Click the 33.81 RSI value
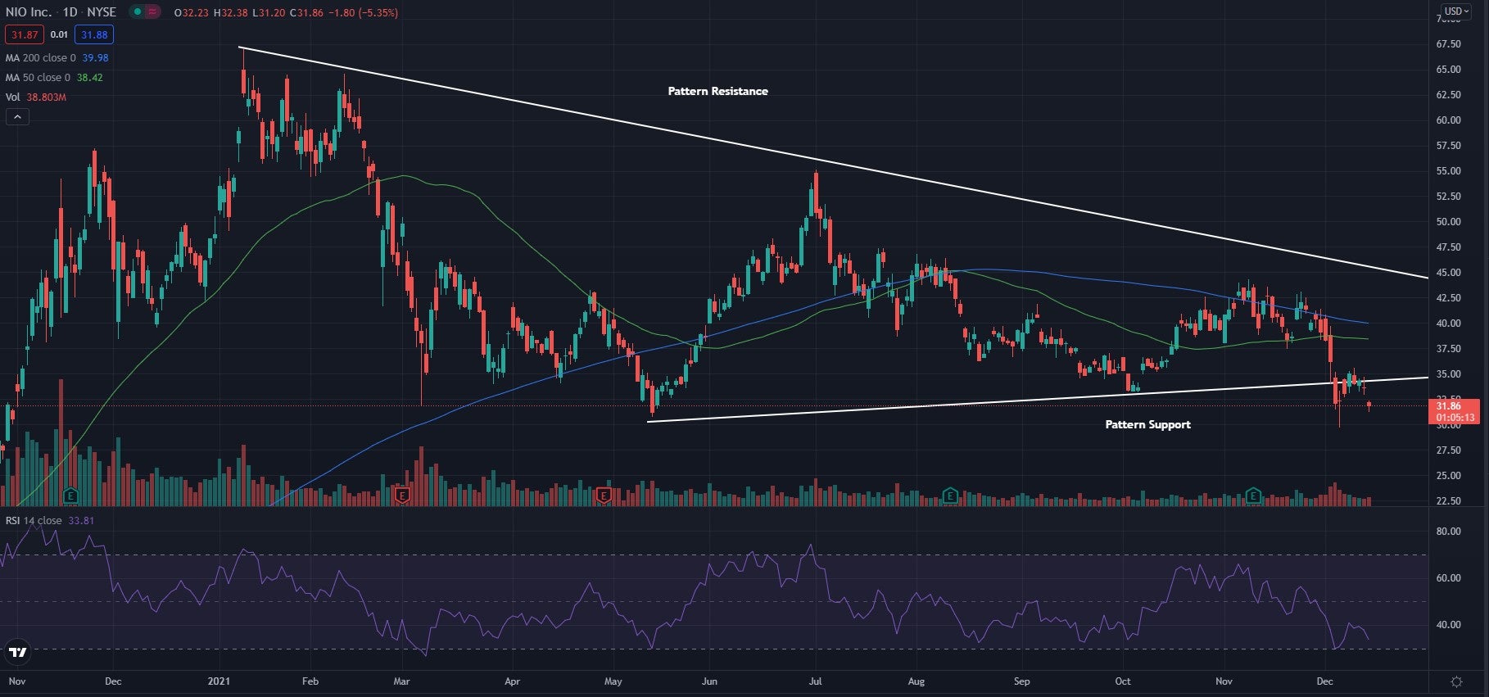Image resolution: width=1489 pixels, height=697 pixels. (x=80, y=521)
